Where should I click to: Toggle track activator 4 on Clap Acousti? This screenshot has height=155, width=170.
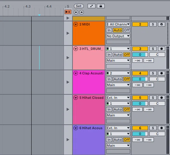[140, 73]
